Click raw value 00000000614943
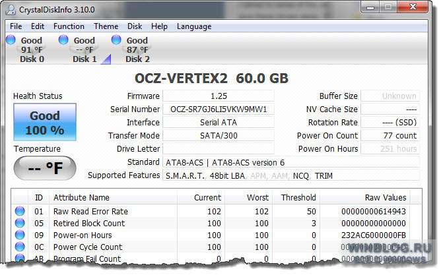 (374, 212)
